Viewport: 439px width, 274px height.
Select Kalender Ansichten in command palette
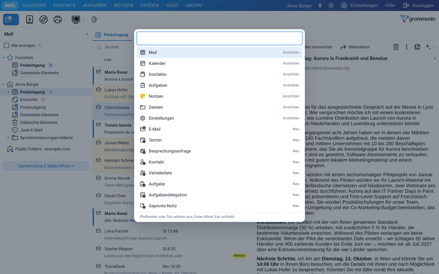point(220,63)
